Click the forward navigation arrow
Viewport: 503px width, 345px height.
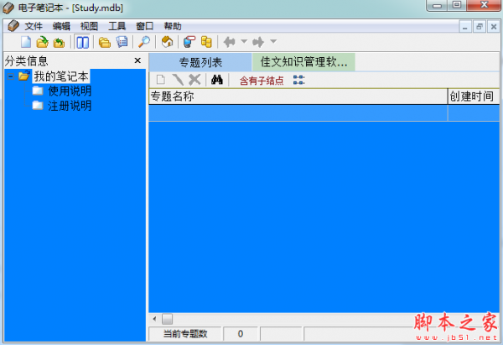(258, 42)
